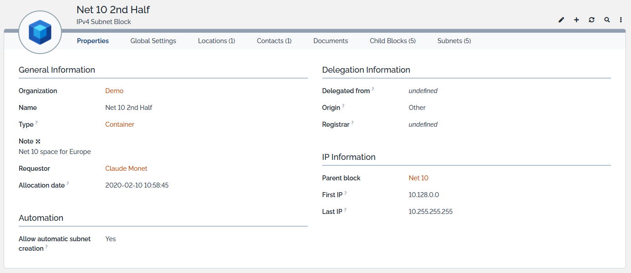
Task: Open the Demo organization link
Action: [x=114, y=91]
